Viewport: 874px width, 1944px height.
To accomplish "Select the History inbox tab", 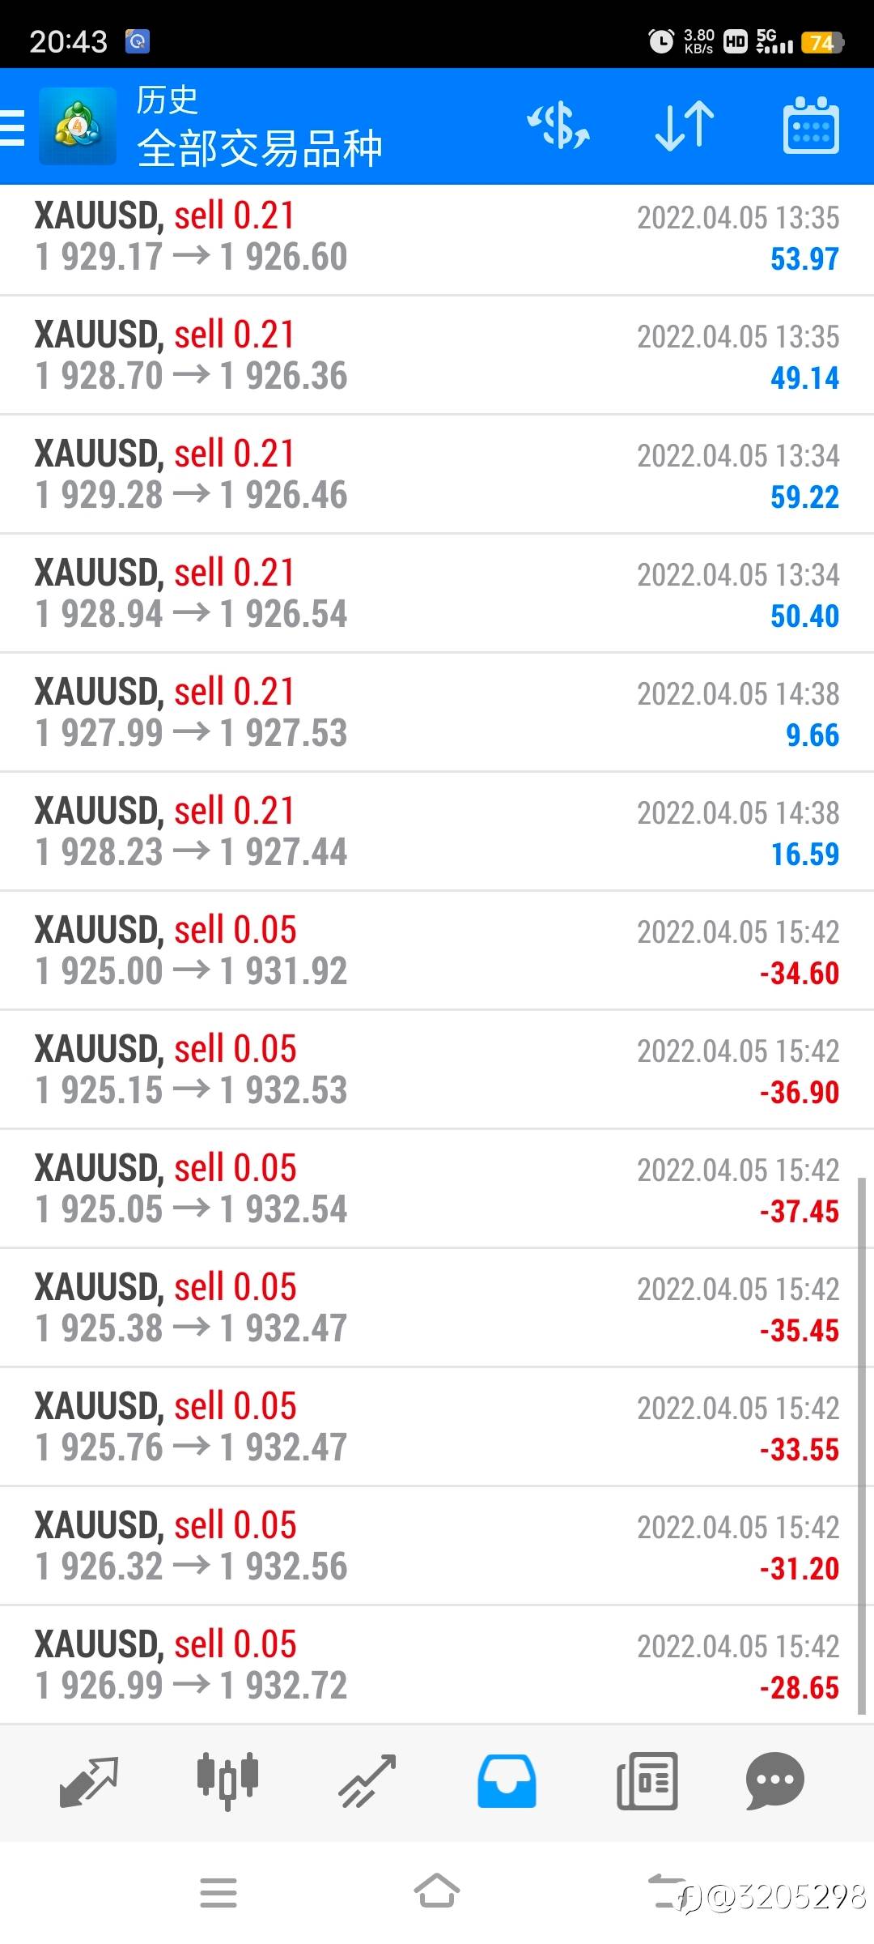I will tap(507, 1781).
